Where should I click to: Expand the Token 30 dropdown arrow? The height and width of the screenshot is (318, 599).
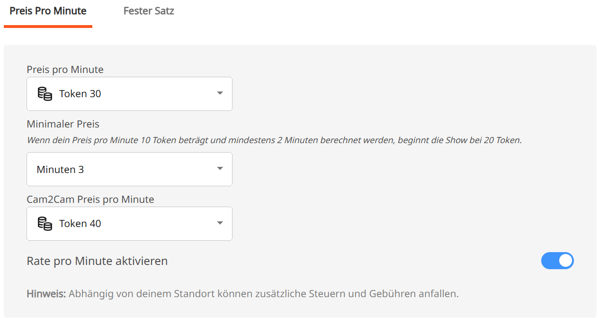[220, 93]
